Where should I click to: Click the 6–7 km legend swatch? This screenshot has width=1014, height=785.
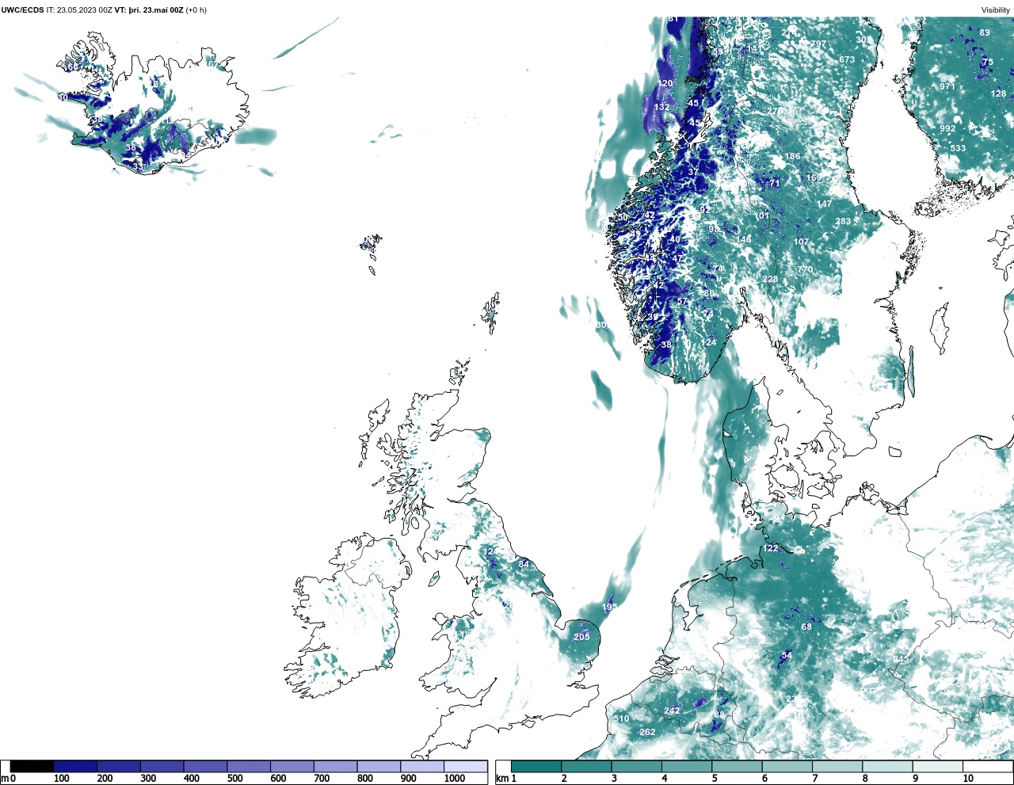click(x=787, y=767)
